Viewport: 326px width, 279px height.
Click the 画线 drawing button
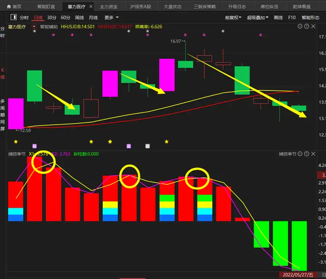point(278,18)
